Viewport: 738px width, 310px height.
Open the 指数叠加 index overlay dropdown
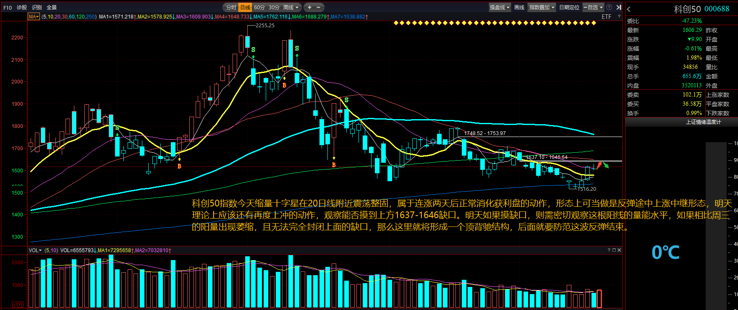pyautogui.click(x=542, y=8)
